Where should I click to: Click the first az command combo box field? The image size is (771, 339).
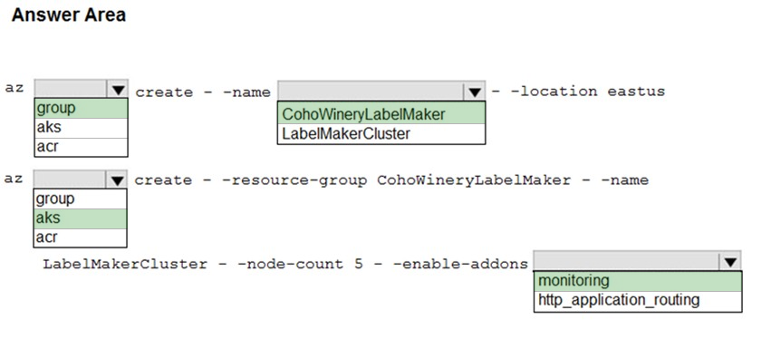tap(82, 89)
